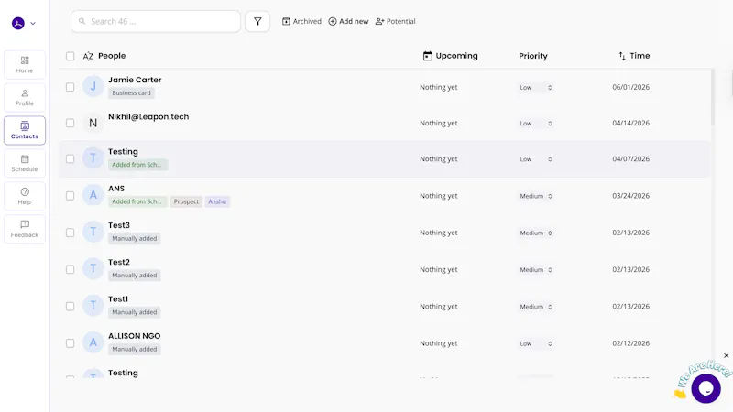733x412 pixels.
Task: Click the Prospect tag on ANS
Action: (186, 201)
